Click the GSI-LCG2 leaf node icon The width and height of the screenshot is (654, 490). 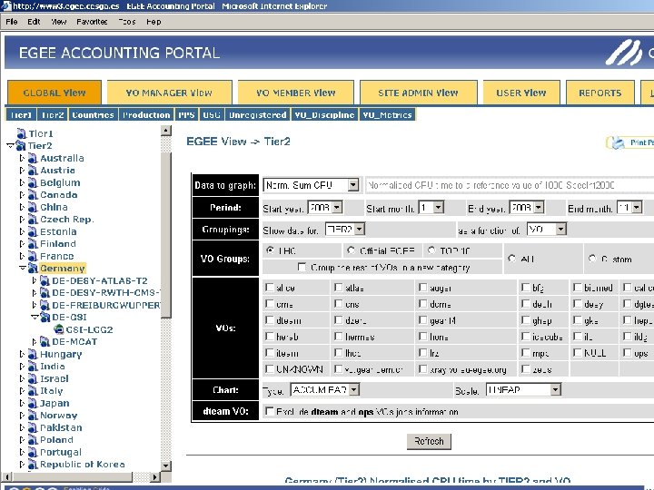coord(59,329)
